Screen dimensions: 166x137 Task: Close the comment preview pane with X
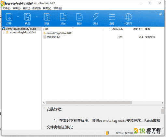tap(44, 107)
